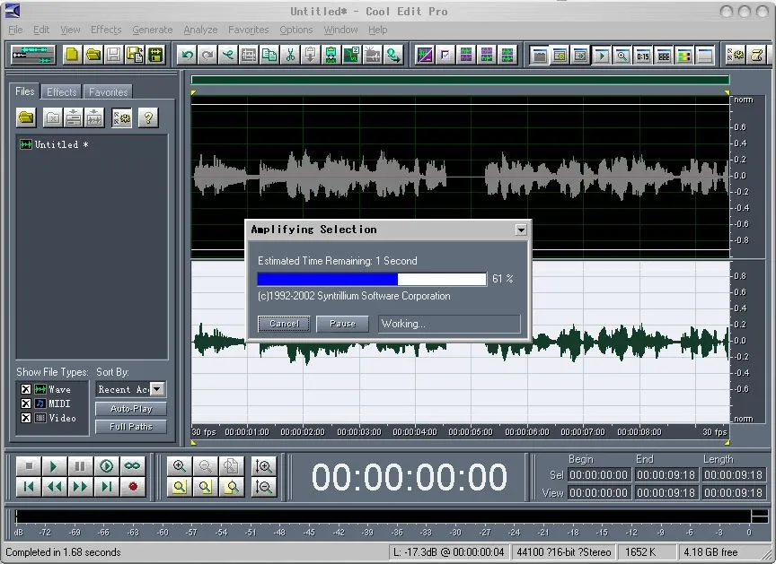Click the Save floppy disk toolbar icon
Image resolution: width=776 pixels, height=564 pixels.
(114, 55)
